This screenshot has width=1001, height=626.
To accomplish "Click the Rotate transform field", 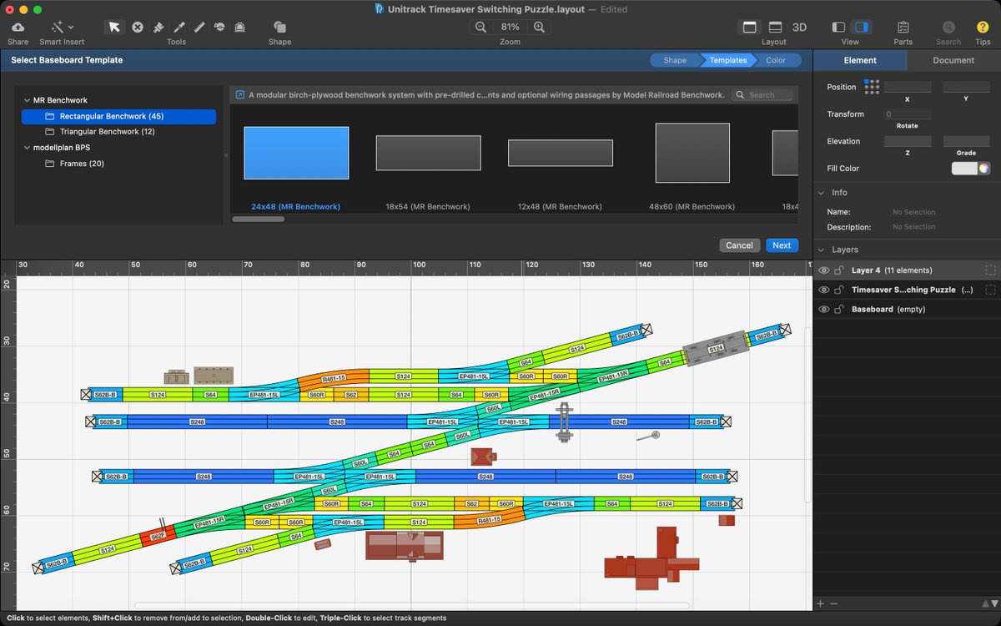I will [908, 114].
